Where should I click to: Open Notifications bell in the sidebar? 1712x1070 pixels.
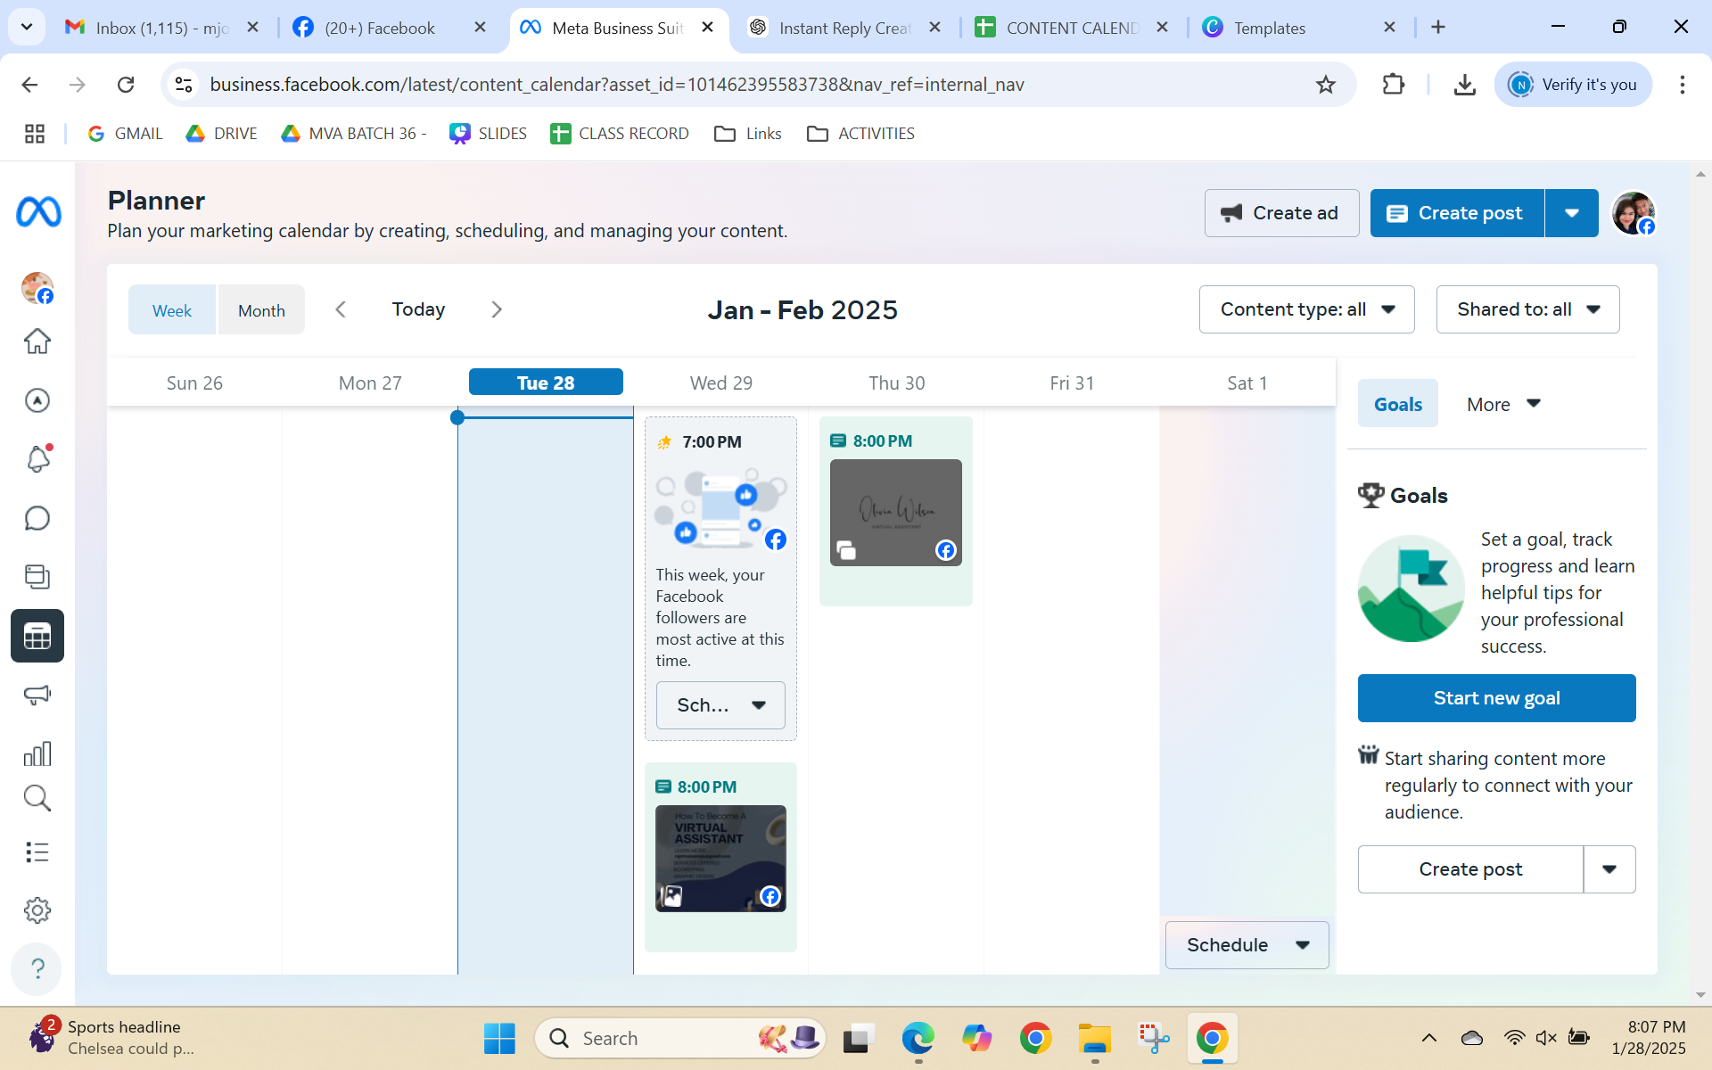37,459
